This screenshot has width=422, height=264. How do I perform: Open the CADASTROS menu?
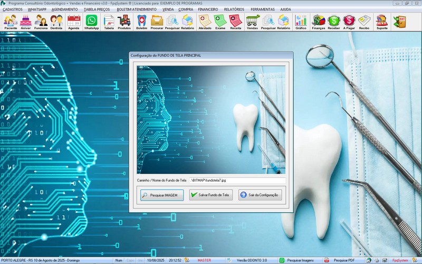[x=13, y=9]
